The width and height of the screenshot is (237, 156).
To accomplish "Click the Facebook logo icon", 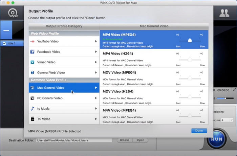I will pyautogui.click(x=33, y=52).
